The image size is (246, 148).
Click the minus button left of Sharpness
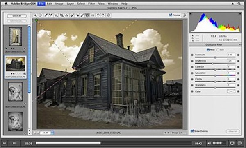(x=192, y=85)
